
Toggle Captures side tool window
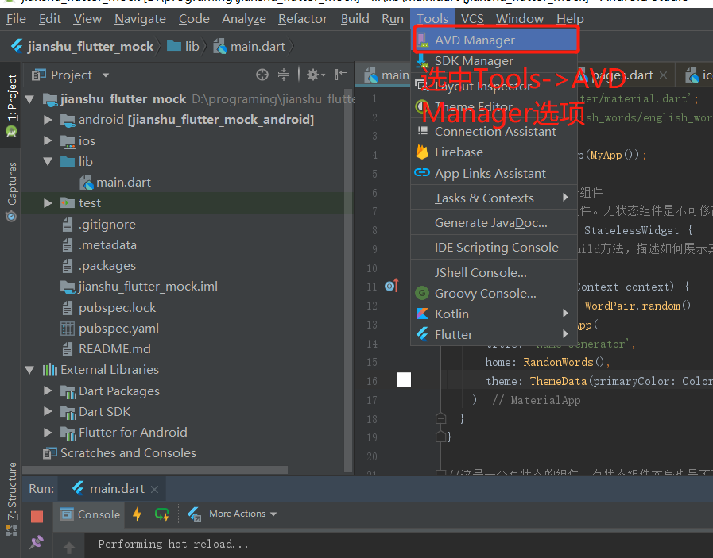(x=11, y=190)
